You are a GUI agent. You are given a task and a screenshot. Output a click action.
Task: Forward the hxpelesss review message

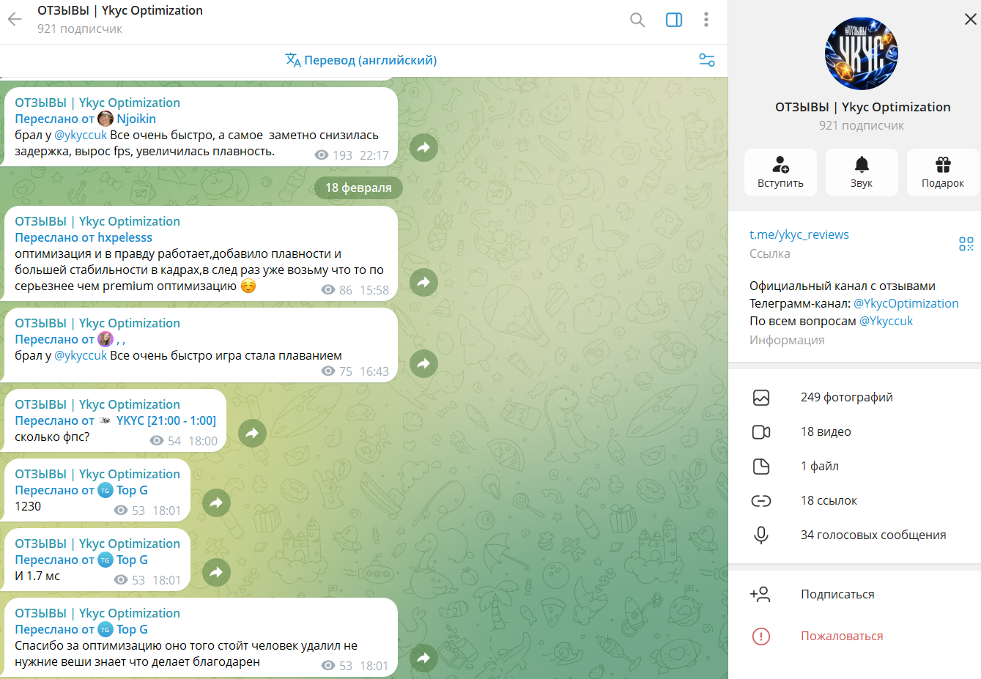click(423, 282)
